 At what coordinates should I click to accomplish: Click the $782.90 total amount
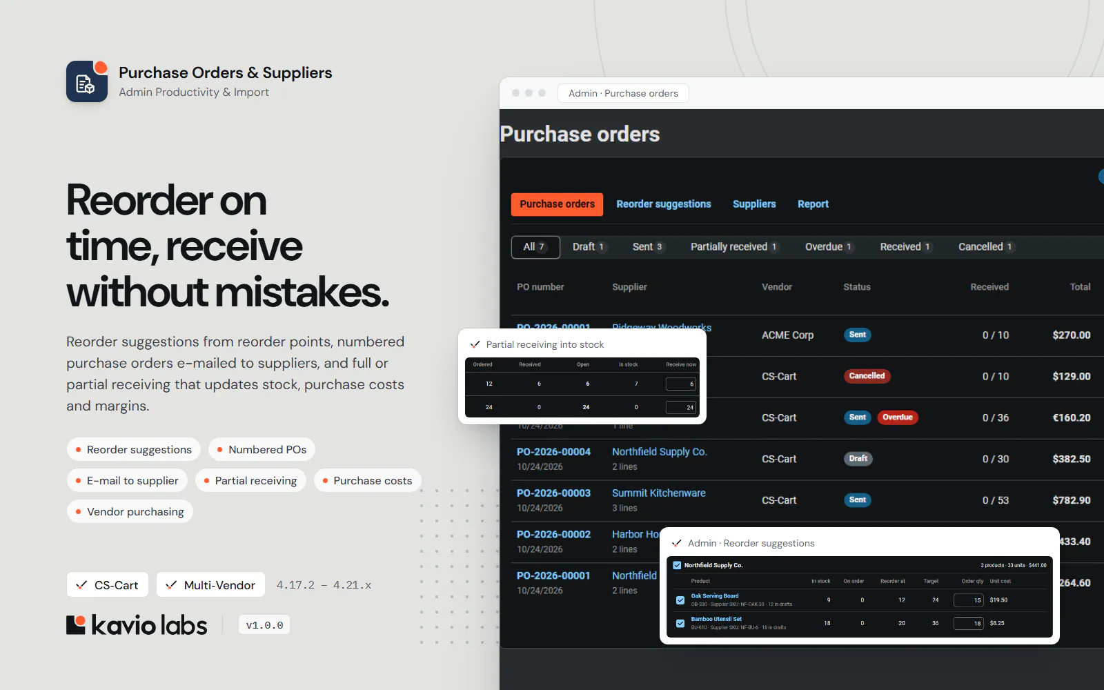coord(1071,500)
